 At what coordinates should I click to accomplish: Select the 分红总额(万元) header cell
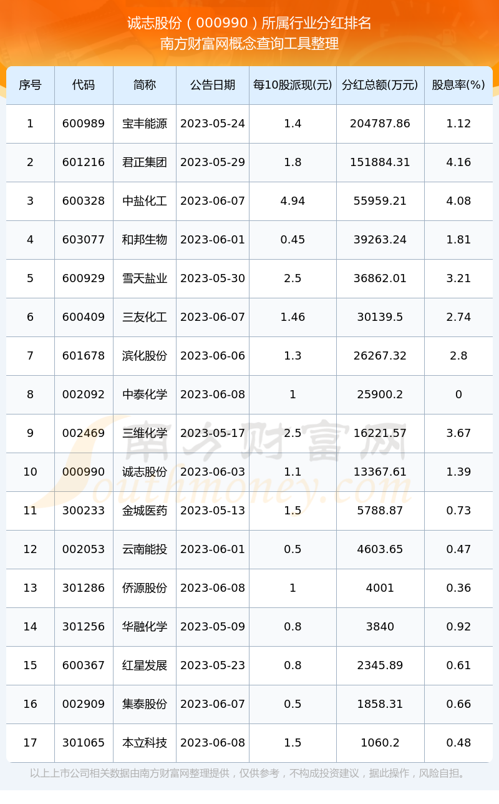click(x=380, y=85)
